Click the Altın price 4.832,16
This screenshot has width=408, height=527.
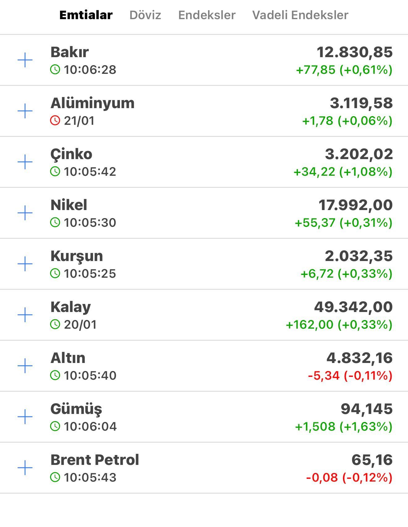(359, 358)
